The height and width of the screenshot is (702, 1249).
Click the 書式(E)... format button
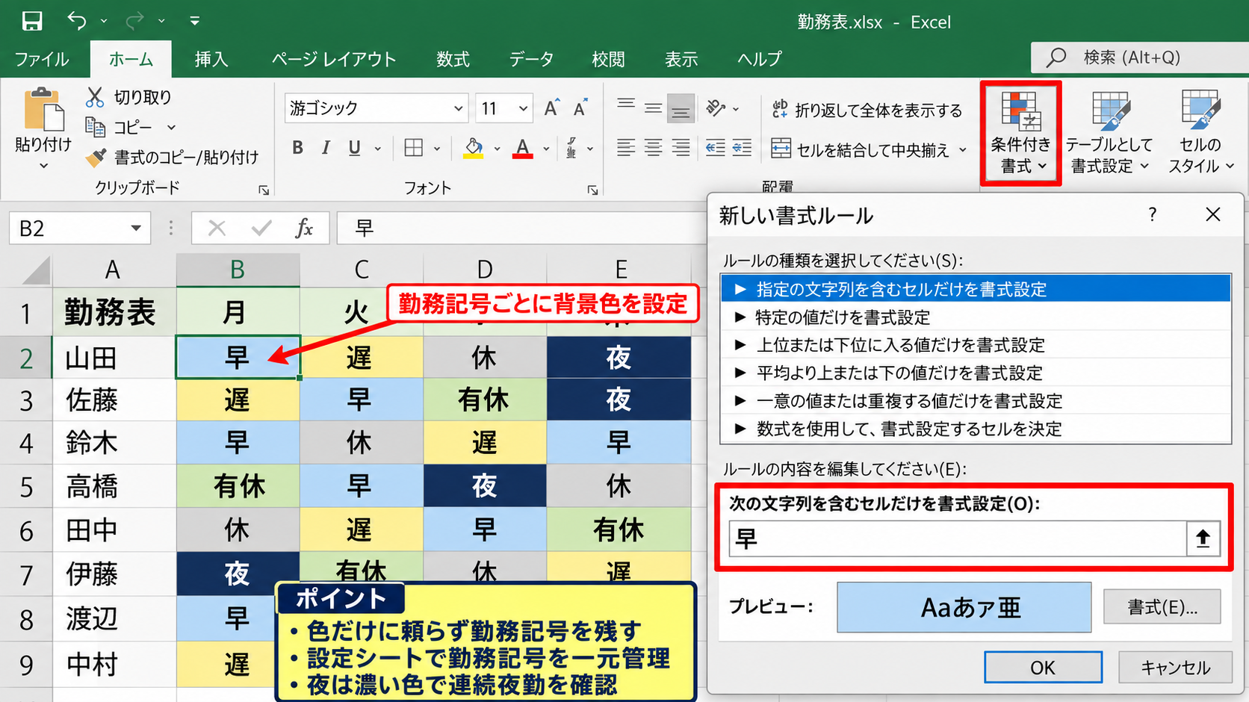tap(1162, 606)
